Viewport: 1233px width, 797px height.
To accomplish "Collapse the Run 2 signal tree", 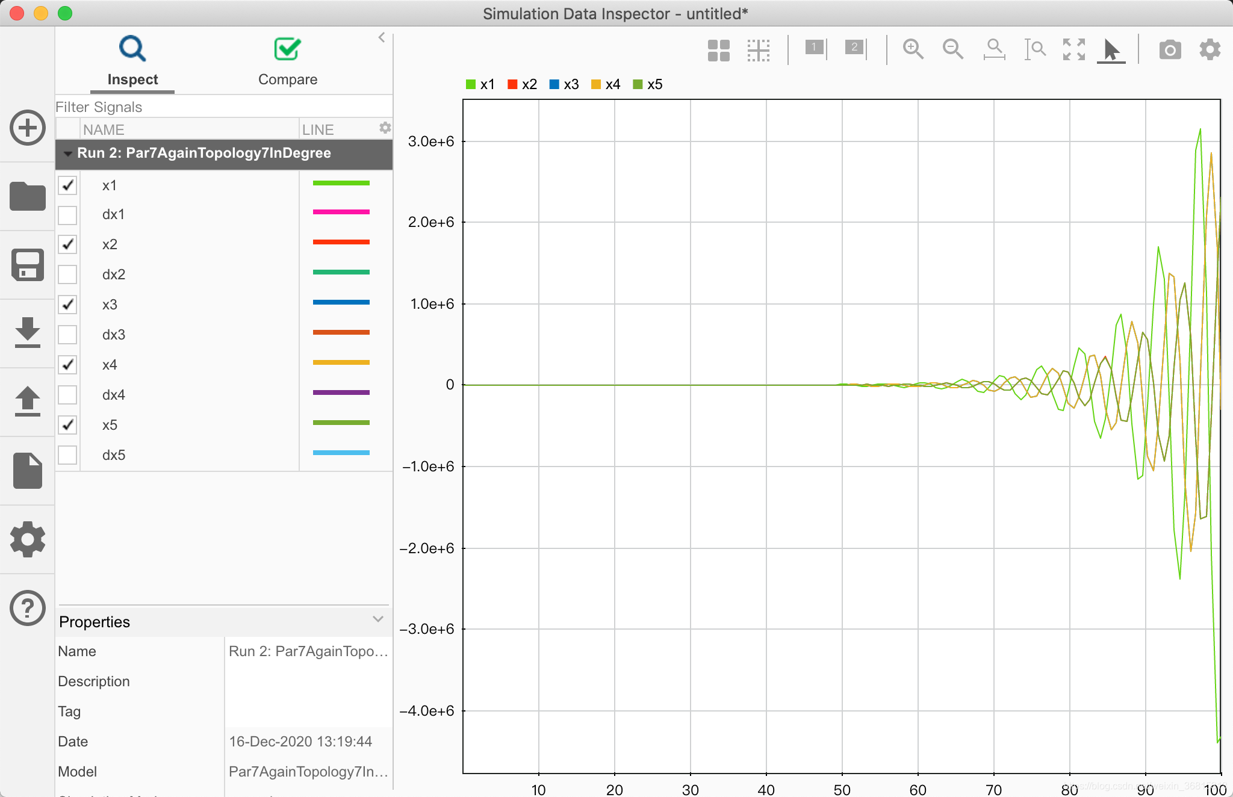I will click(67, 154).
